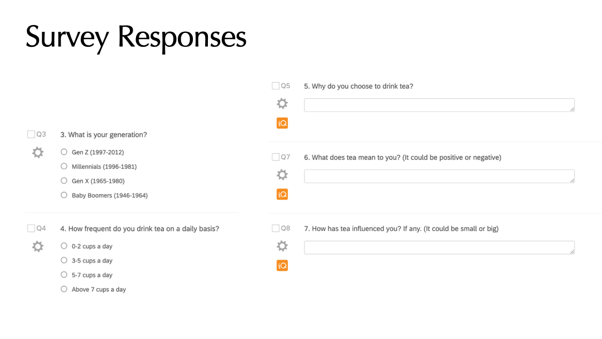Select the Gen Z (1997-2012) option

pyautogui.click(x=64, y=152)
